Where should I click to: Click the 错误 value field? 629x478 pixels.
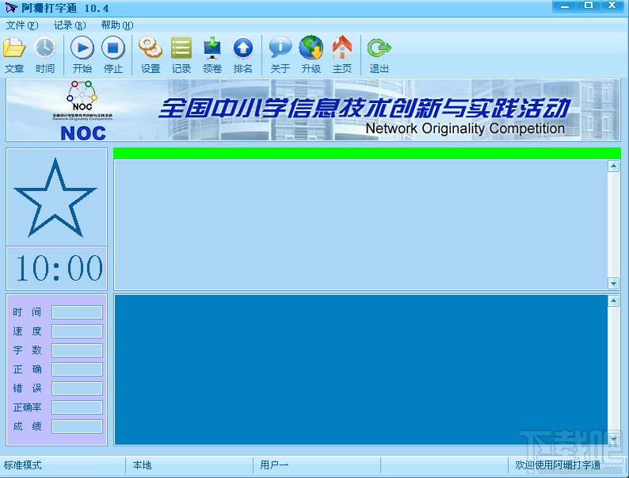tap(77, 388)
